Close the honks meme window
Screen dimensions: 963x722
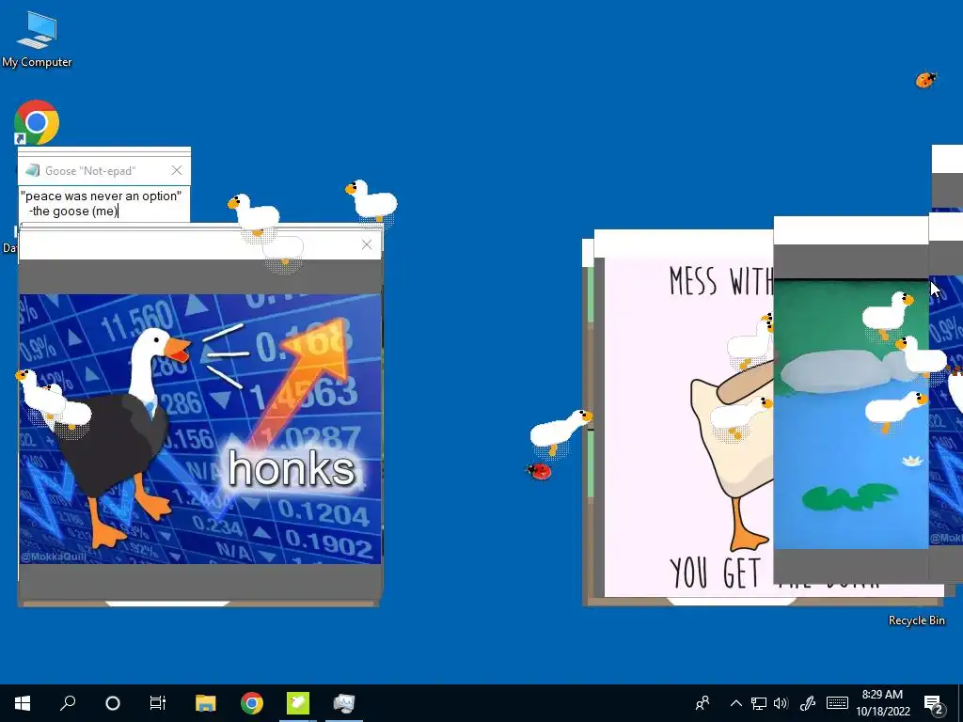click(367, 244)
